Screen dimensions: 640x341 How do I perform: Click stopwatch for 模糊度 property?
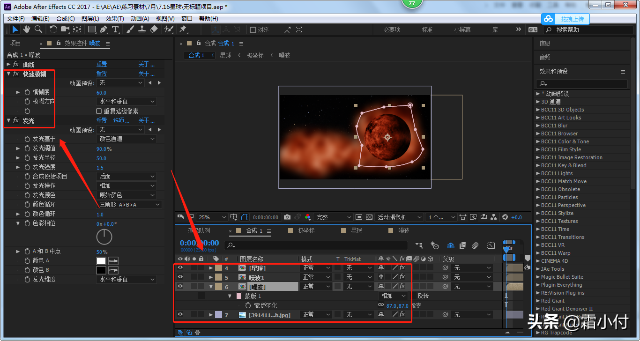coord(27,92)
